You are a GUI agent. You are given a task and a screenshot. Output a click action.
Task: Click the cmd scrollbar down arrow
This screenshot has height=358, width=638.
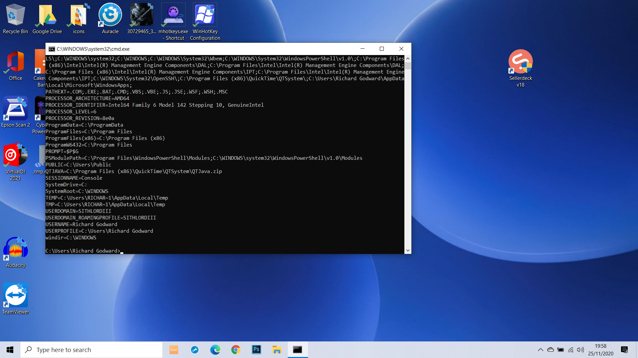tap(408, 251)
